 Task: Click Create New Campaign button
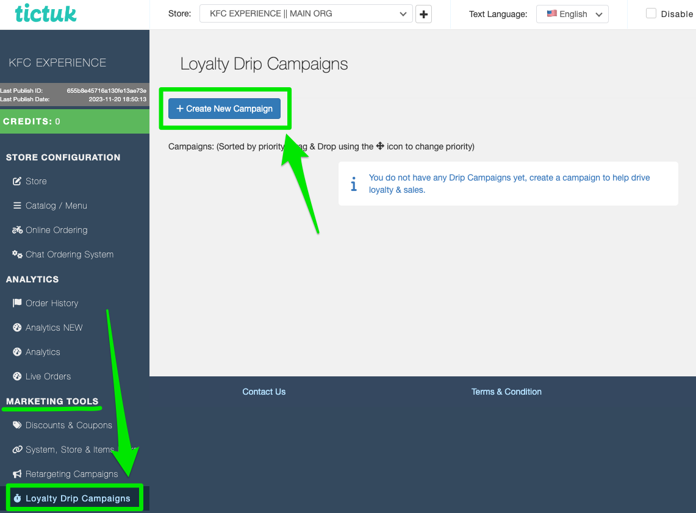pos(224,109)
